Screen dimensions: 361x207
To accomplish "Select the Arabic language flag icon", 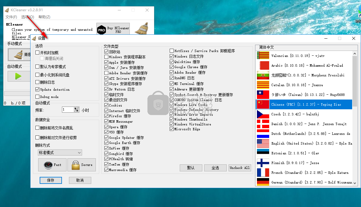I will pos(263,65).
